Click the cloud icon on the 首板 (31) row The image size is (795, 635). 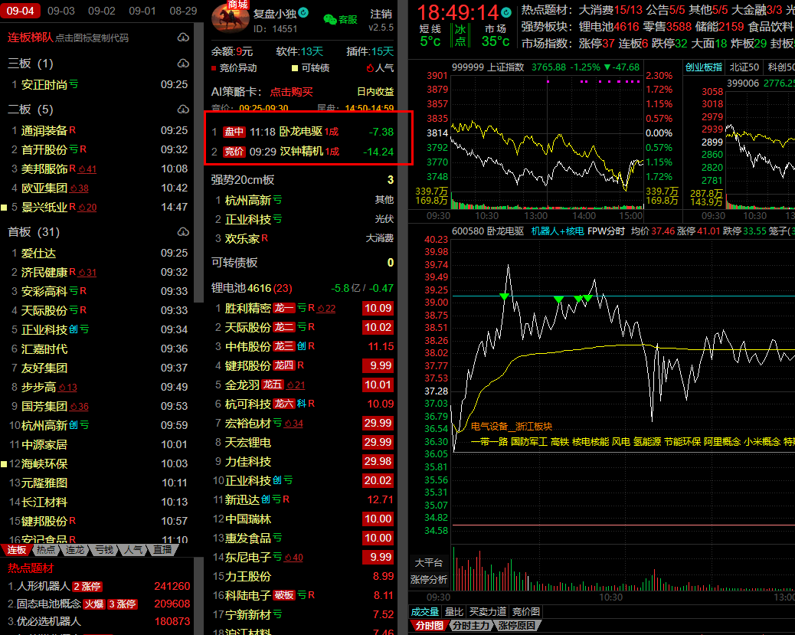coord(183,232)
